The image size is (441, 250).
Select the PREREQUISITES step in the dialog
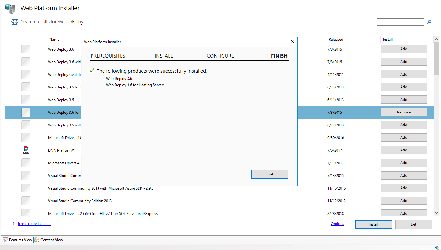coord(108,56)
